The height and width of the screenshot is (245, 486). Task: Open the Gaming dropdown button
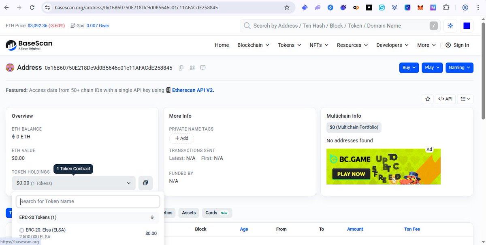point(459,68)
